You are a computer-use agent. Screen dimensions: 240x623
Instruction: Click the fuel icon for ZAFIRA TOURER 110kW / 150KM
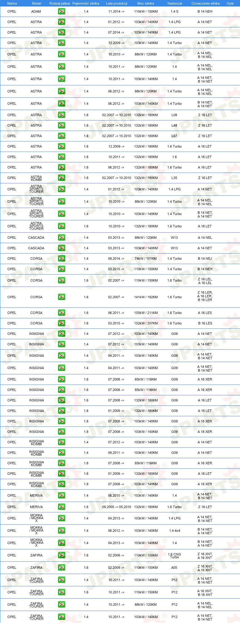click(x=61, y=592)
